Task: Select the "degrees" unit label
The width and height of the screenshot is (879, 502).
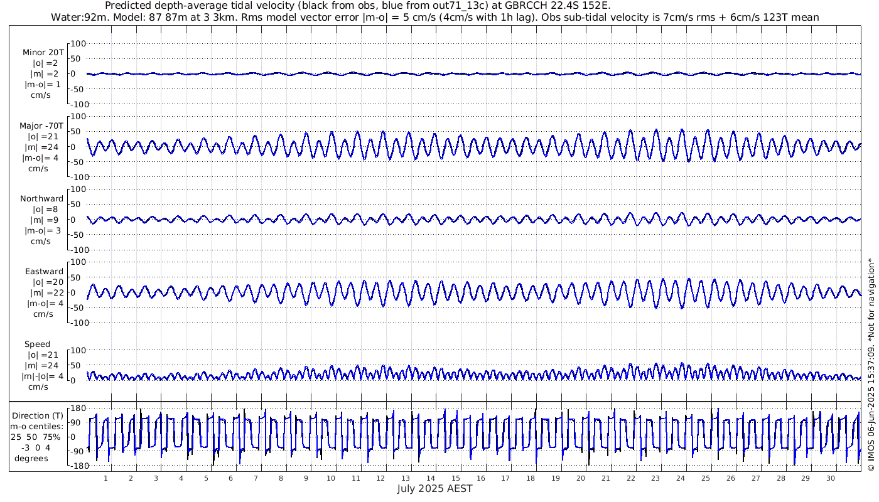Action: click(x=32, y=459)
